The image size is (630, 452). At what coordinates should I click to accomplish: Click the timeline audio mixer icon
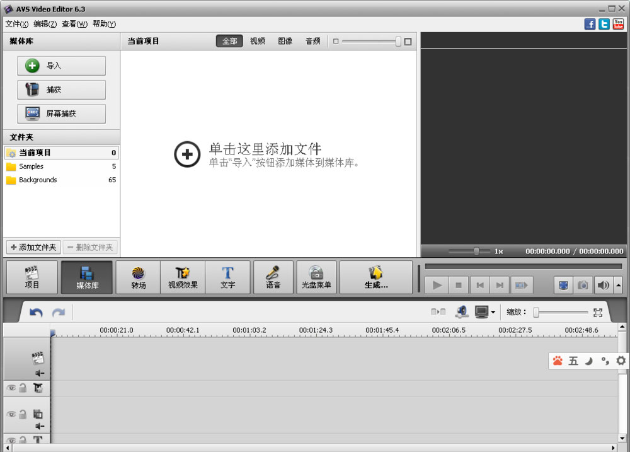pos(462,311)
